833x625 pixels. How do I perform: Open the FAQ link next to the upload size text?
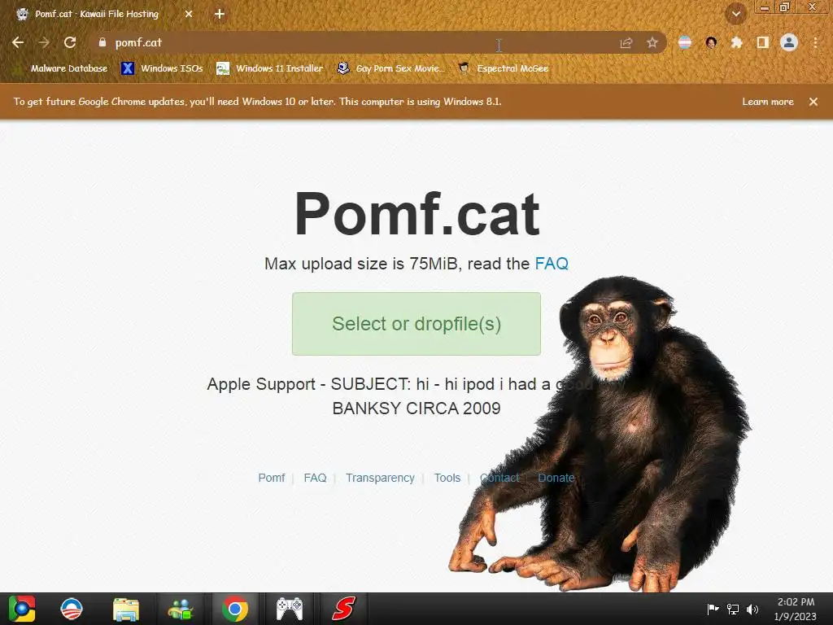(552, 264)
